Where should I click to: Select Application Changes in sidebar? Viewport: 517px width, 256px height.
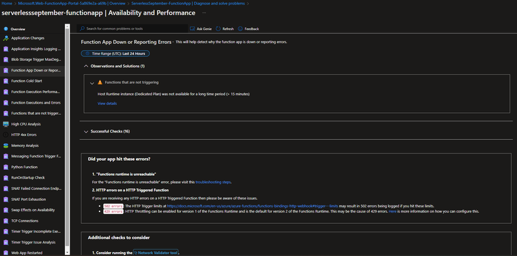coord(28,38)
